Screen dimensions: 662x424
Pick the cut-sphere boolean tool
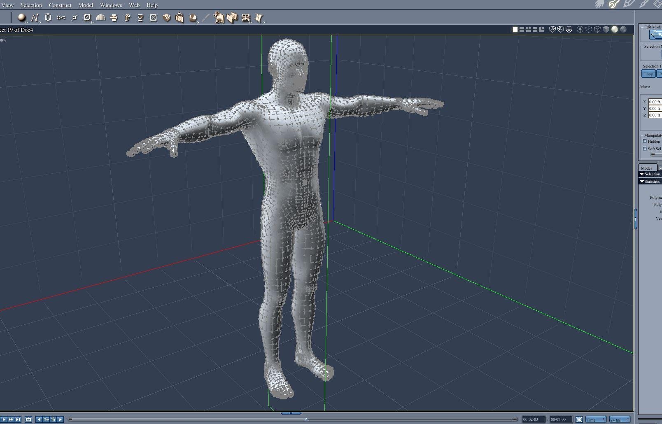[x=193, y=18]
